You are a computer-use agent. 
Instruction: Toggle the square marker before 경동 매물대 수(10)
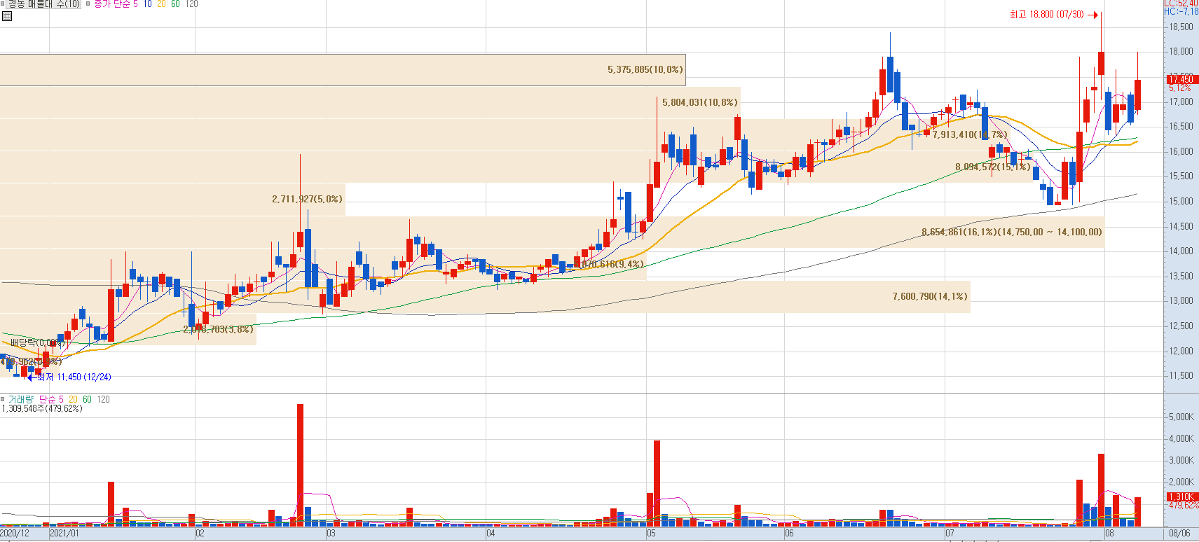[3, 4]
